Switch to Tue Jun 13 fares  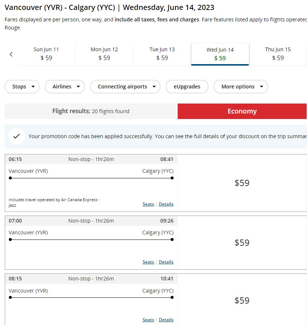coord(162,54)
